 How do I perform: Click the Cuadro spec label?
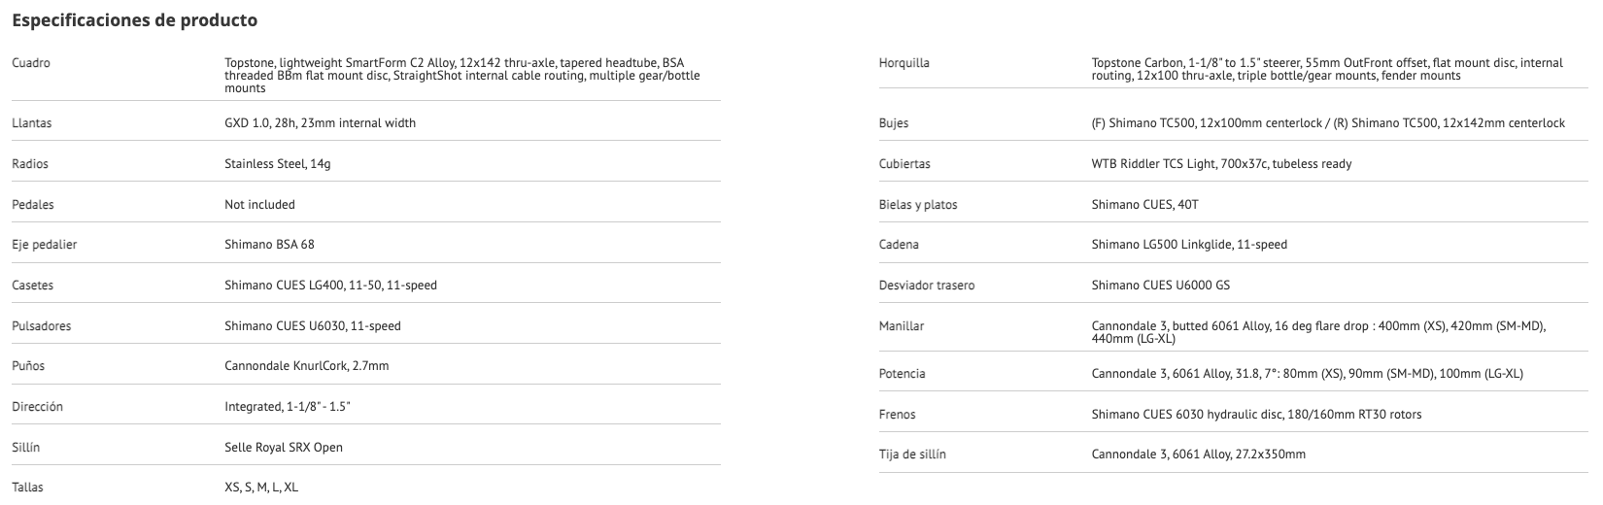(31, 63)
